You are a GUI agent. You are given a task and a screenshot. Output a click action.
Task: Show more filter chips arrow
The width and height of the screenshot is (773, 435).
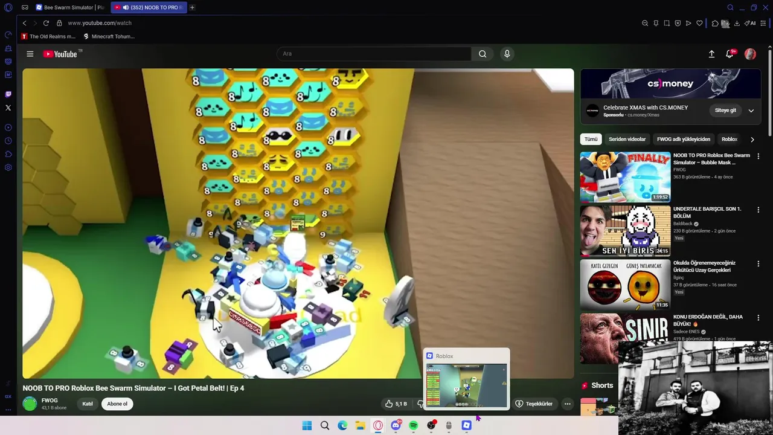click(x=752, y=139)
